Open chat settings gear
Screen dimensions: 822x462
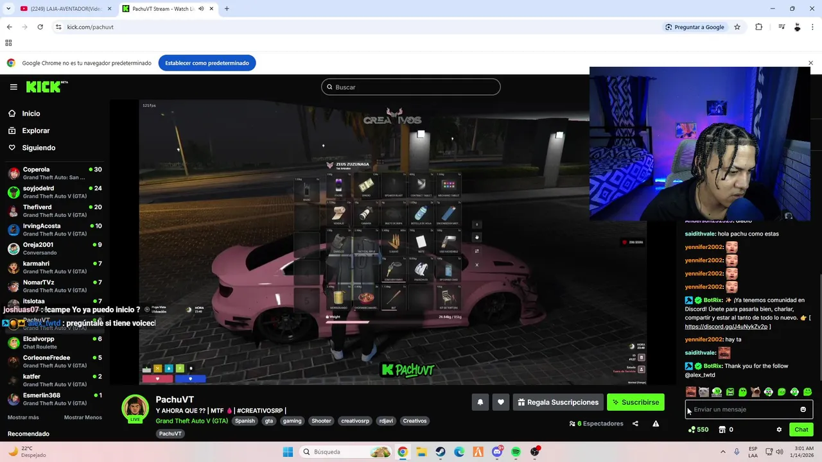point(779,430)
